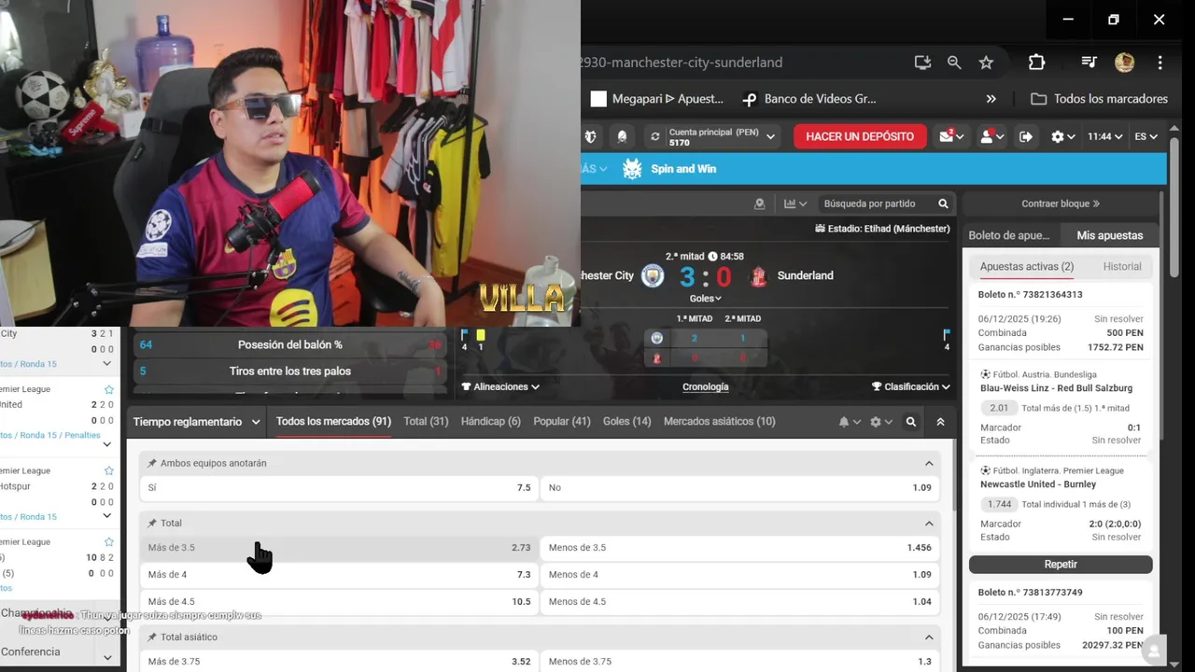1195x672 pixels.
Task: Open the chat support bubble
Action: [1154, 651]
